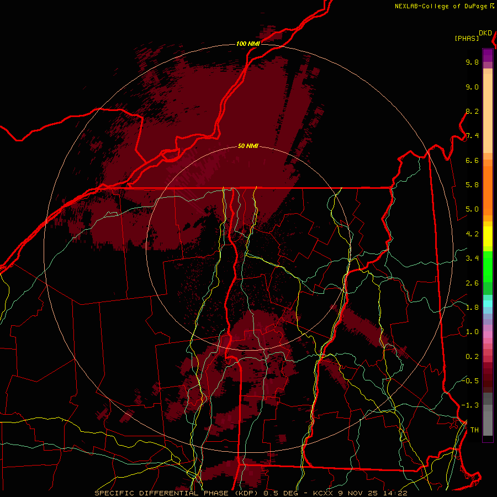
Task: Click the 3.4 value on color scale
Action: (x=472, y=258)
